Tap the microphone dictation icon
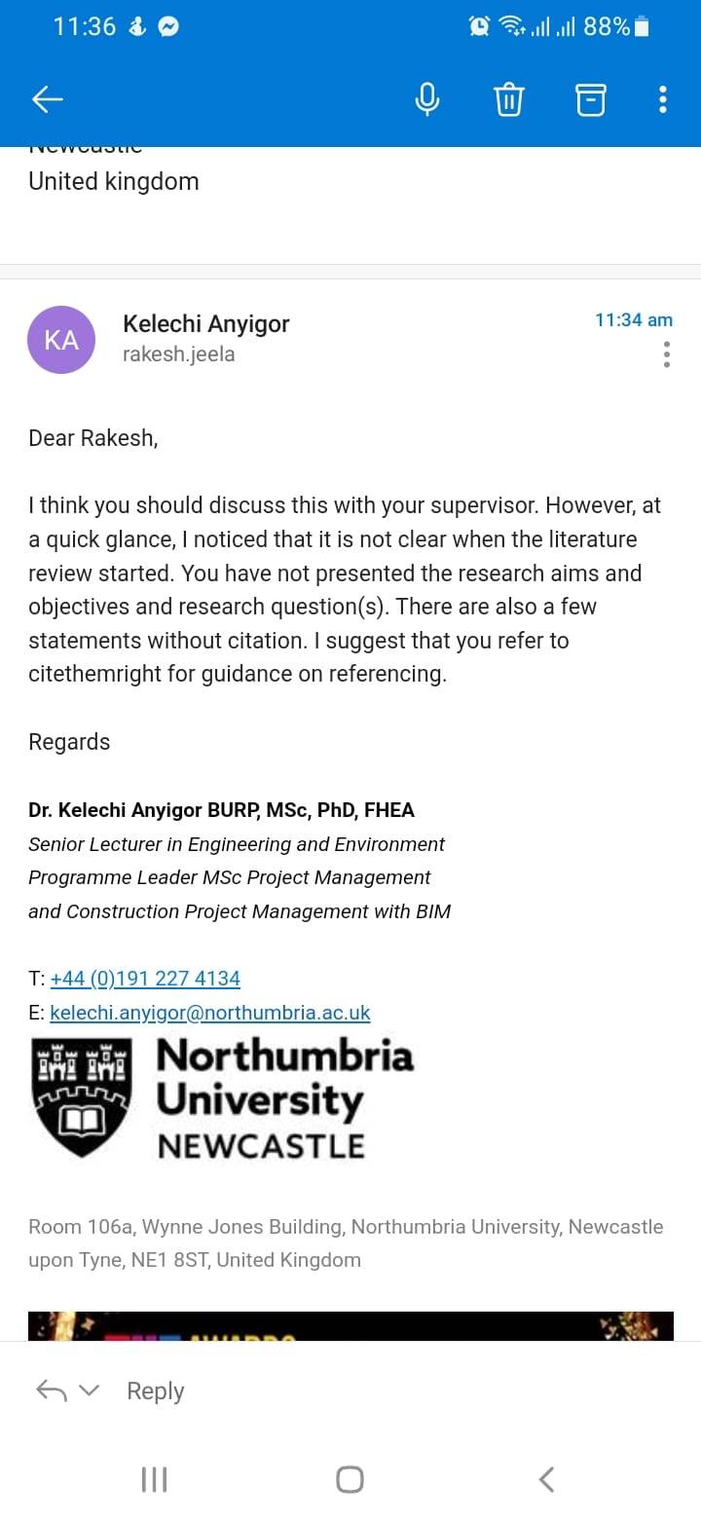Screen dimensions: 701x1519 tap(426, 99)
